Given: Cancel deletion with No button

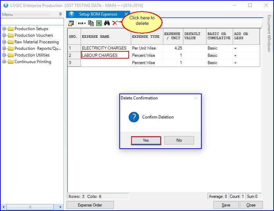Looking at the screenshot, I should click(x=179, y=140).
